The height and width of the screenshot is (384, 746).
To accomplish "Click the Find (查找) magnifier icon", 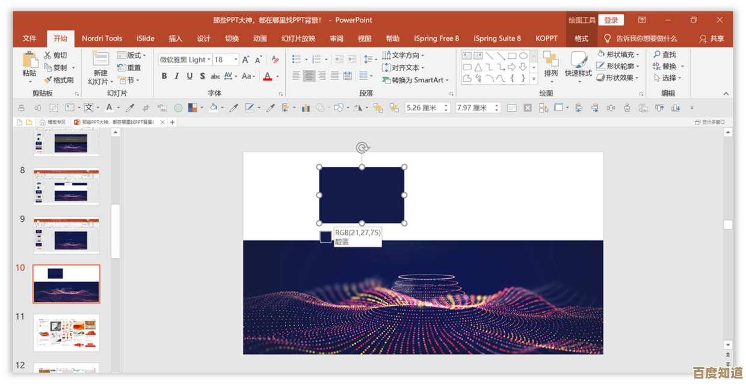I will pos(657,55).
